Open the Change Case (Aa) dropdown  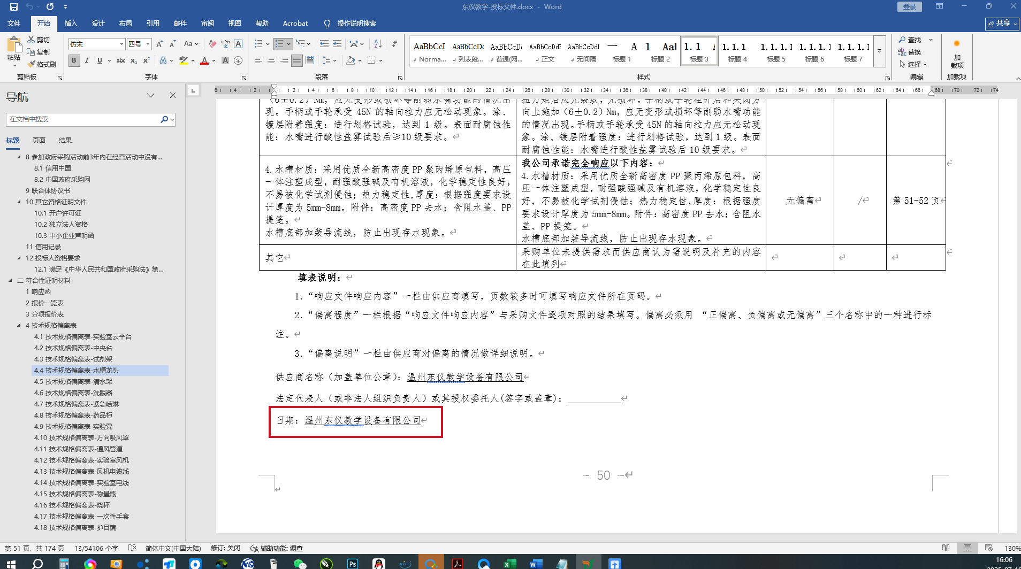(191, 44)
